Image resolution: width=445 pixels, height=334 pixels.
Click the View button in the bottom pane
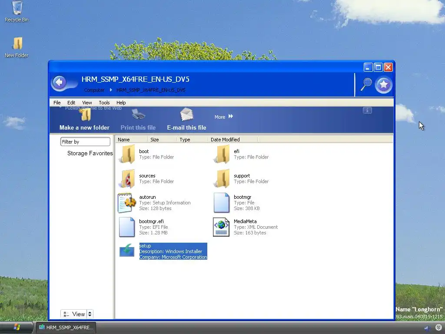point(74,314)
